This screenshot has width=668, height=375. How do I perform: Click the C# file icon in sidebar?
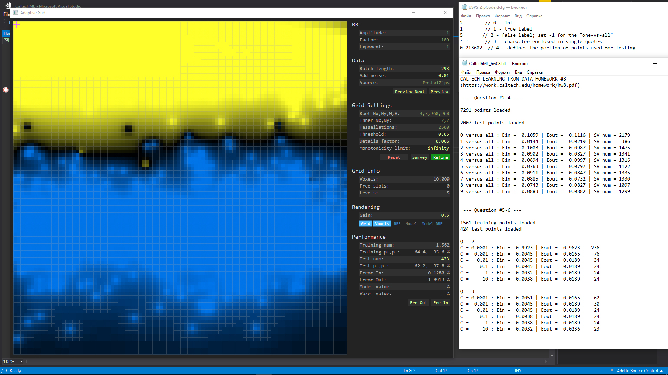(6, 40)
